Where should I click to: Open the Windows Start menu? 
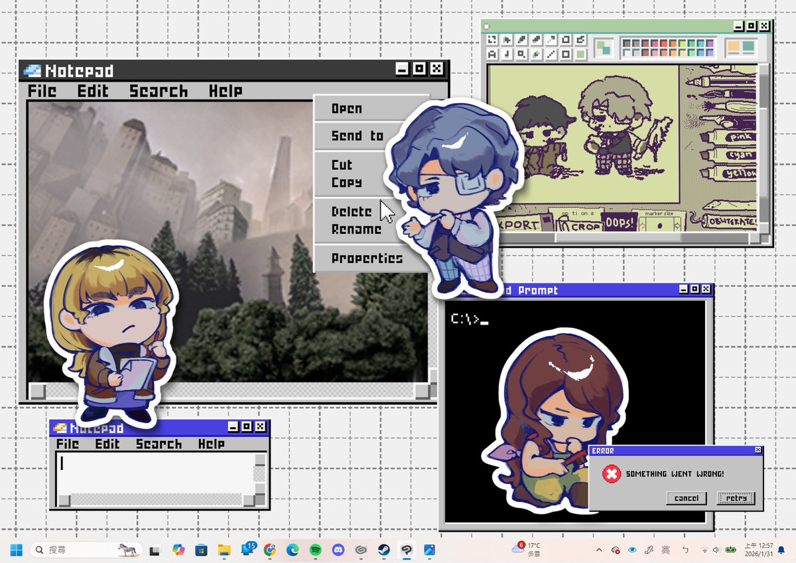[16, 550]
